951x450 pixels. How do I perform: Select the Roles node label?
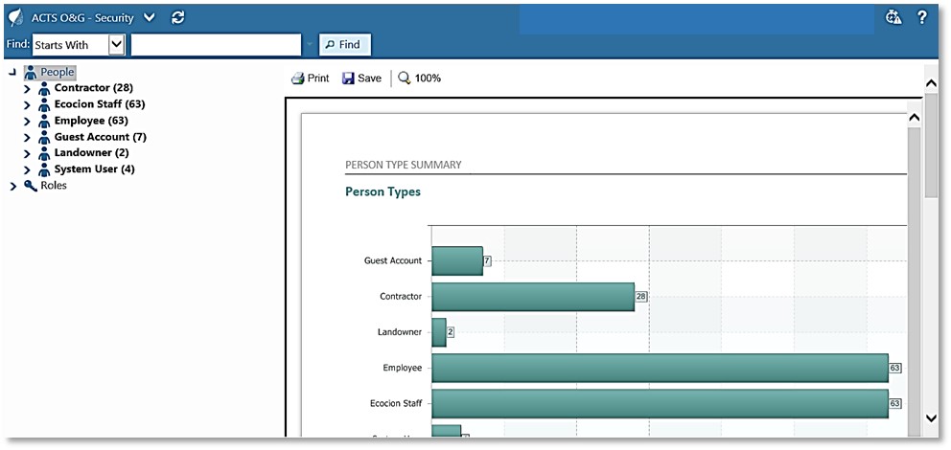point(54,186)
